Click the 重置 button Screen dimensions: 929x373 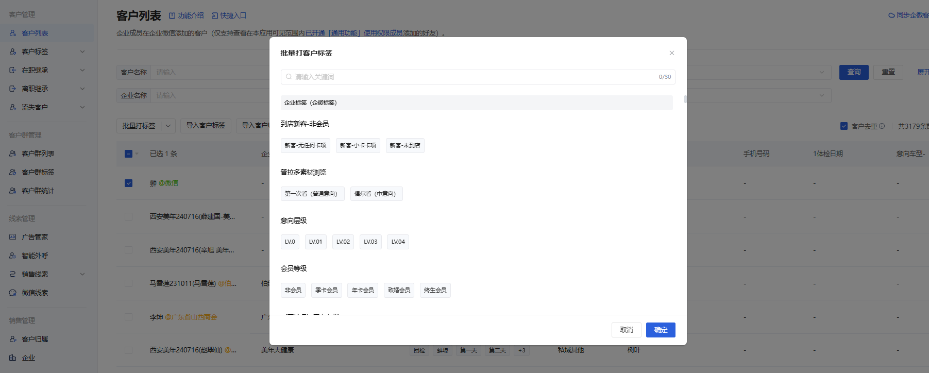[x=888, y=72]
